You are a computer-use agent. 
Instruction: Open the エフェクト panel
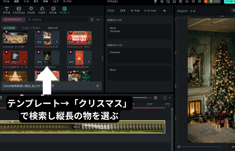click(x=31, y=10)
